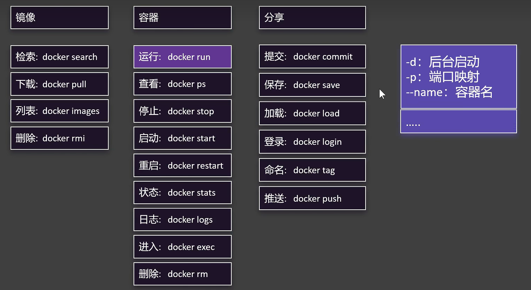Click the box containing ellipsis dots
Screen dimensions: 531x290
pyautogui.click(x=458, y=121)
